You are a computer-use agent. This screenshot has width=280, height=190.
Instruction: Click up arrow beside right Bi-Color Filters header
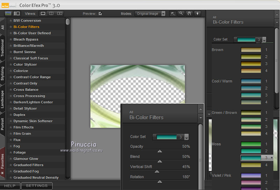277,15
